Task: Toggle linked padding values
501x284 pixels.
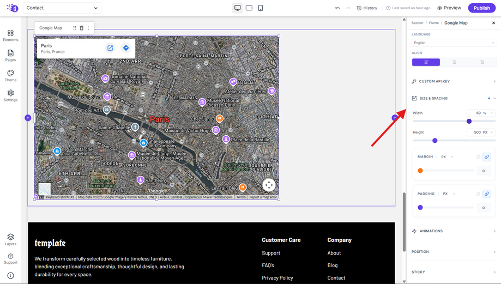Action: (x=487, y=194)
